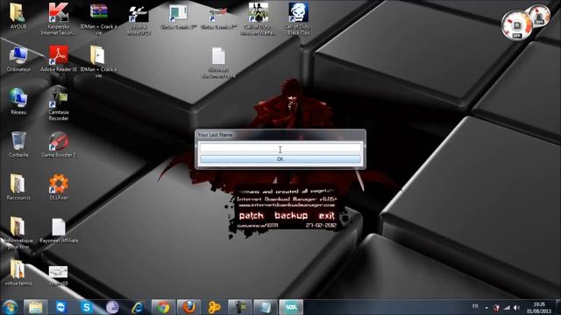Image resolution: width=561 pixels, height=315 pixels.
Task: Show hidden tray icons arrow
Action: coord(486,307)
